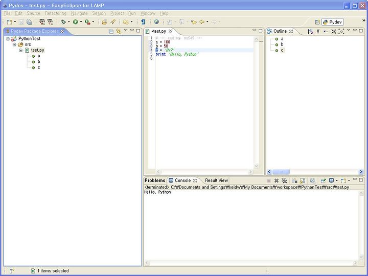The width and height of the screenshot is (368, 276).
Task: Click Clear Console icon
Action: point(294,180)
